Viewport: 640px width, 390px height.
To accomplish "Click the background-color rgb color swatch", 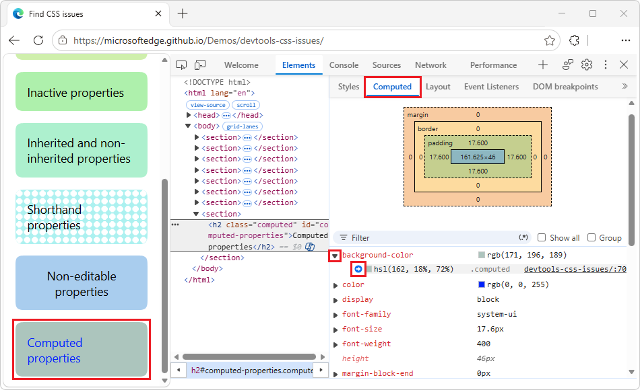I will pyautogui.click(x=481, y=255).
